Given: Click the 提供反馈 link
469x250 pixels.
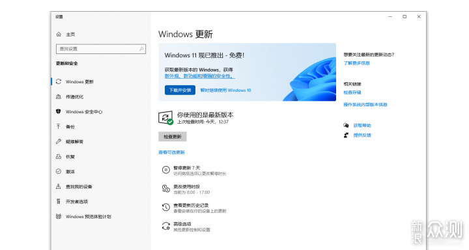Looking at the screenshot, I should pos(362,135).
